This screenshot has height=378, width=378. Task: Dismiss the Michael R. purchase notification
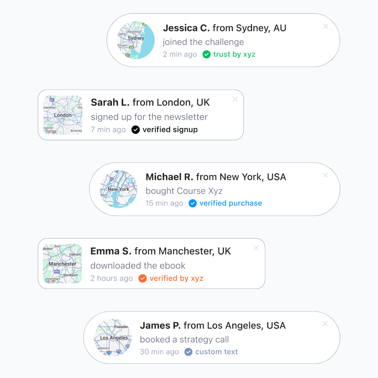pos(325,175)
